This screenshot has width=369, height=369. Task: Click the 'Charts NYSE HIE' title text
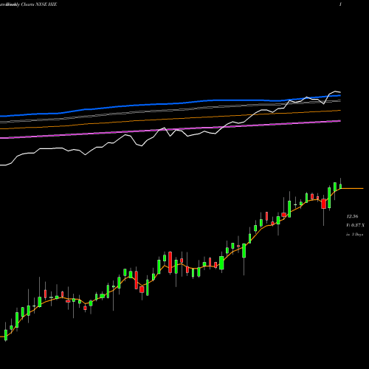coord(39,4)
